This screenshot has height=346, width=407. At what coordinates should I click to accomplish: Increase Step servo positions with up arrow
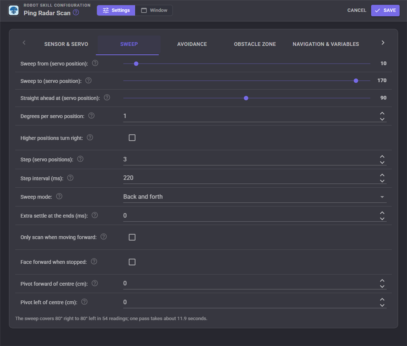382,157
